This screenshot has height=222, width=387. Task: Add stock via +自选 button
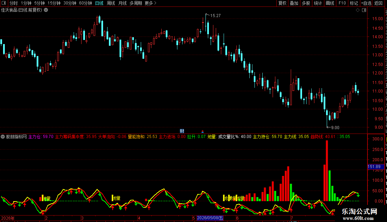[x=366, y=3]
